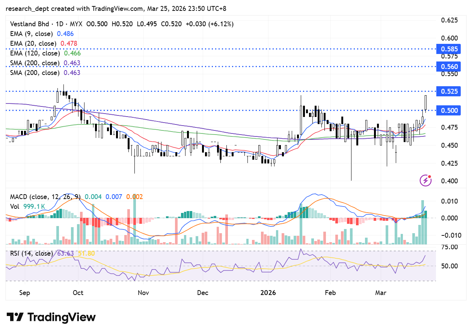Click the purple lightning bolt icon

click(x=425, y=180)
